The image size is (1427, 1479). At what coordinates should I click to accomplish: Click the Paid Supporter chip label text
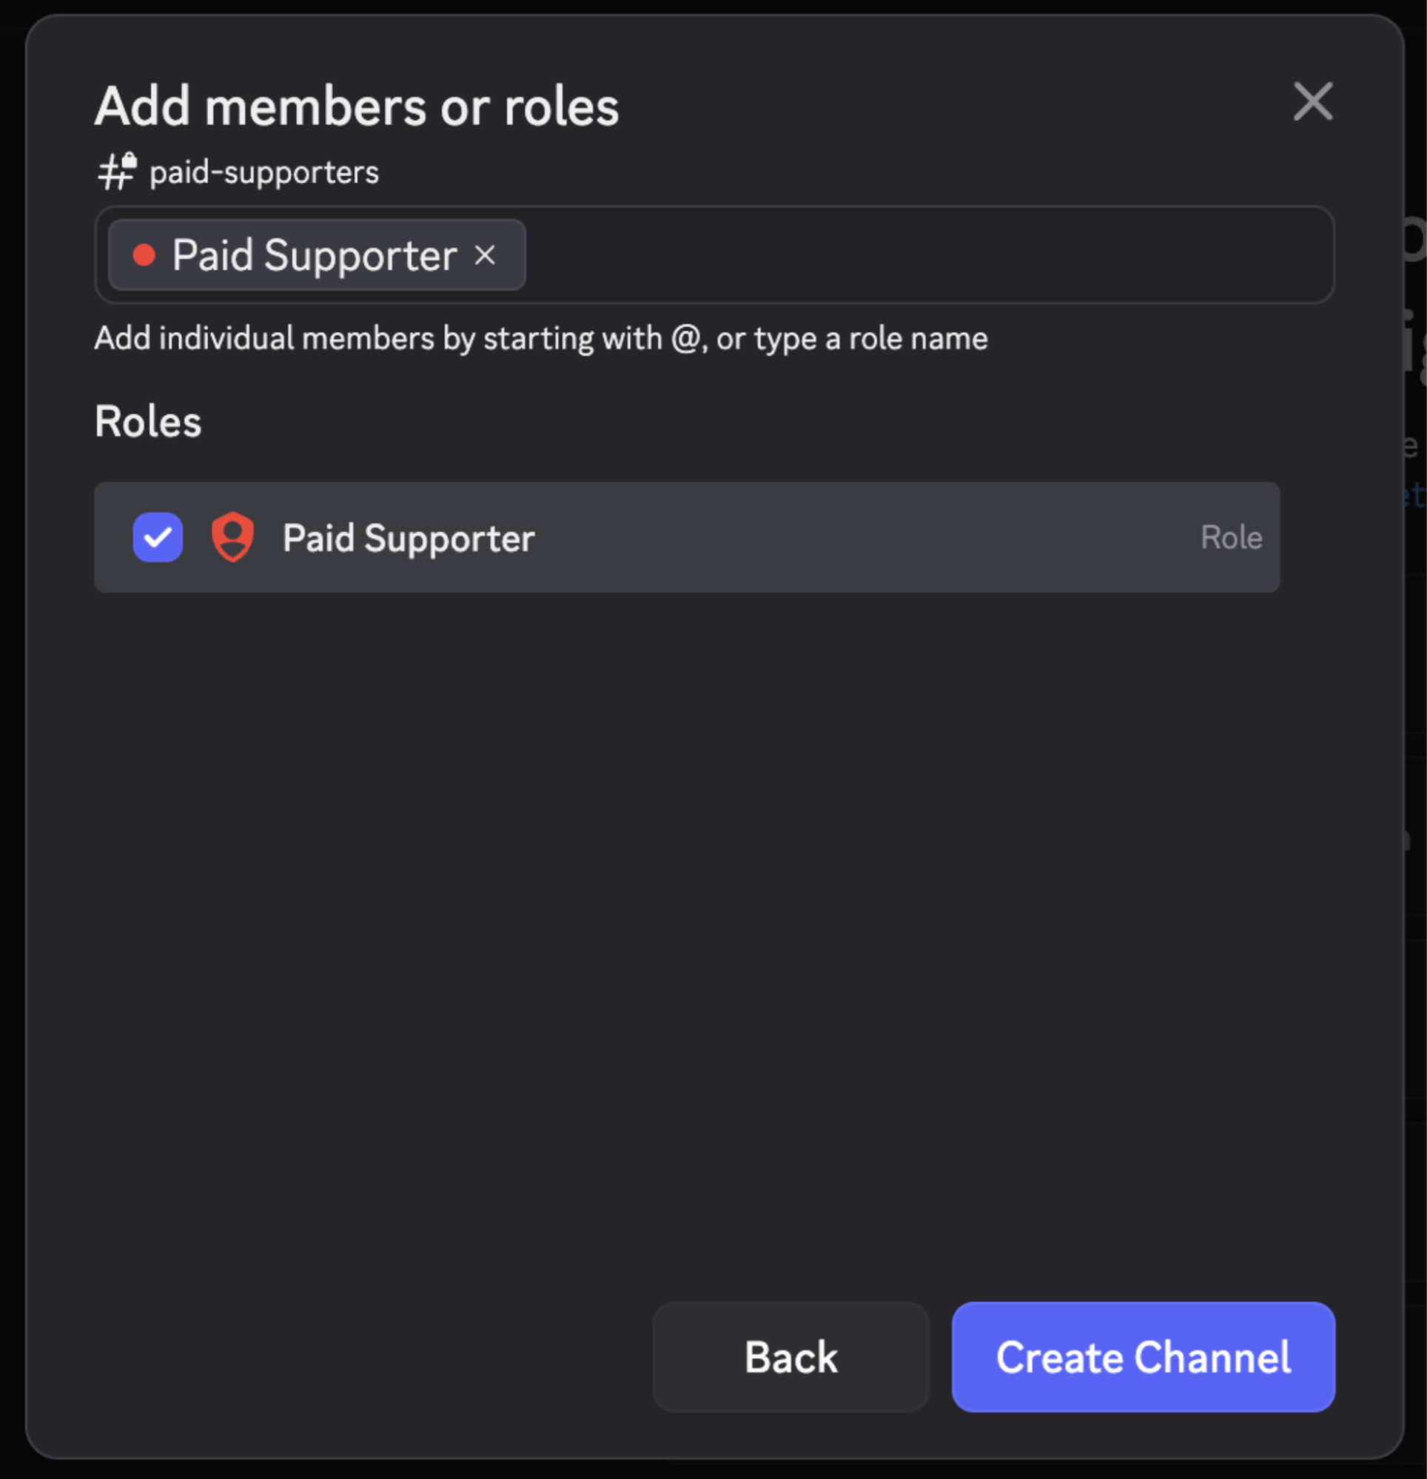pyautogui.click(x=314, y=255)
